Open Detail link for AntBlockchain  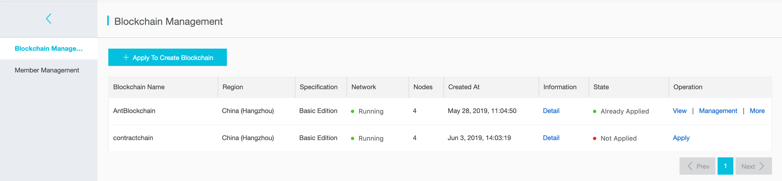click(x=551, y=111)
